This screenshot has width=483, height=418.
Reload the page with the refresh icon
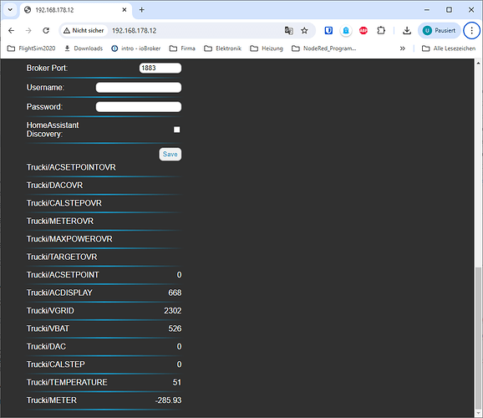[x=46, y=31]
